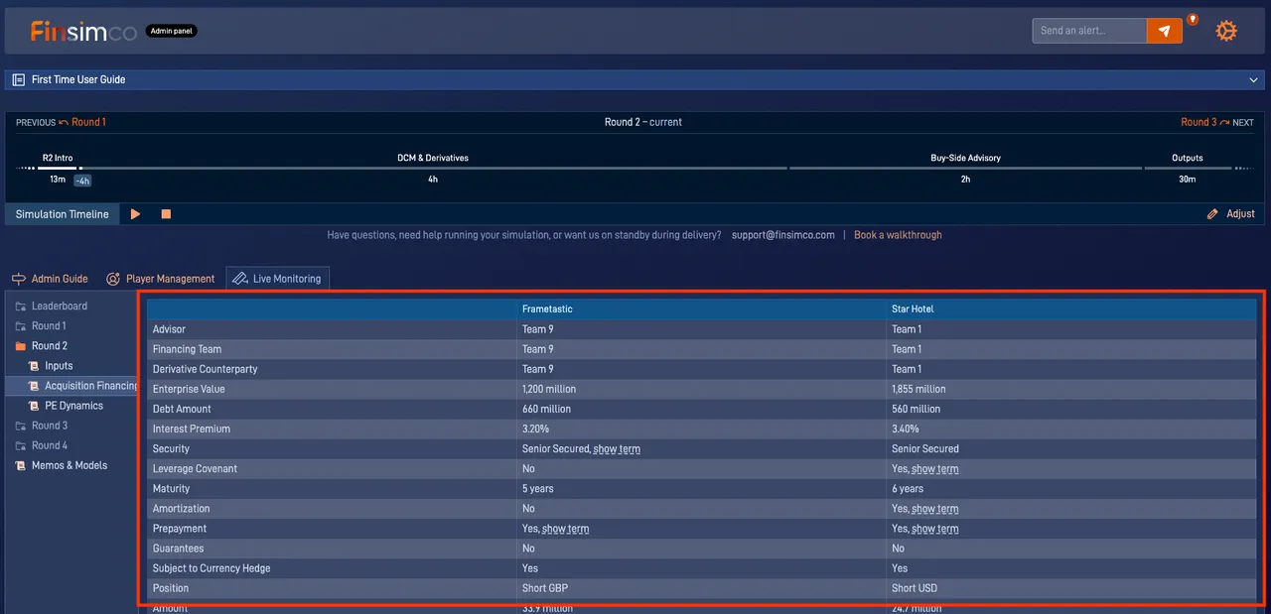Expand Round 3 in the sidebar
Image resolution: width=1271 pixels, height=614 pixels.
tap(50, 426)
